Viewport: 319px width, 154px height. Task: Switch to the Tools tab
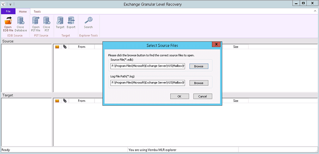[37, 12]
